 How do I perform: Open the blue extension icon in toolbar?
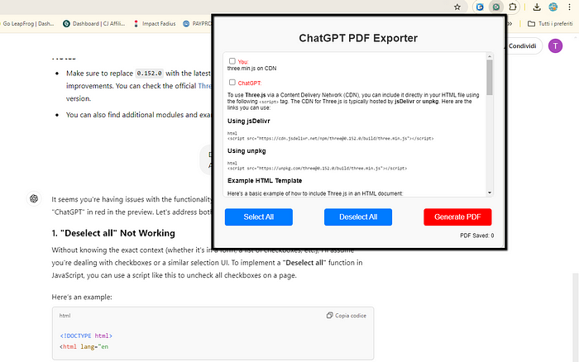coord(480,7)
